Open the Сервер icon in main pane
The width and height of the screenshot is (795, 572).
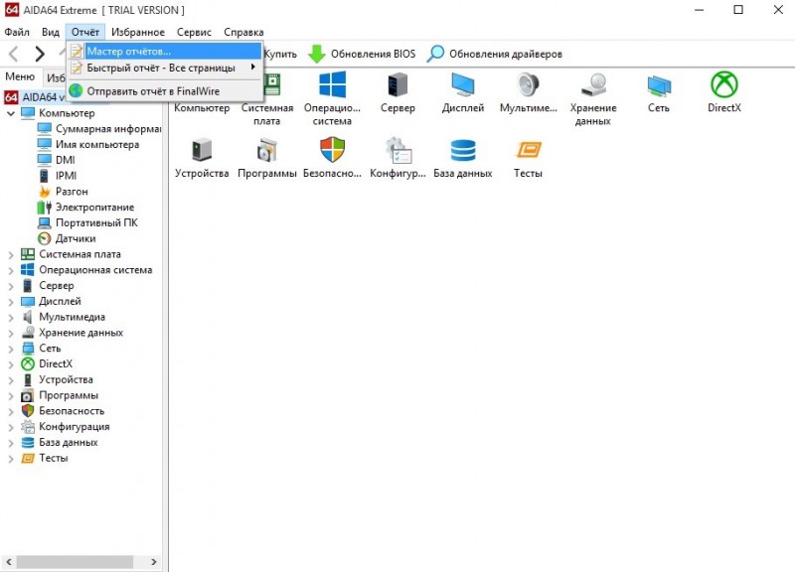pyautogui.click(x=397, y=84)
